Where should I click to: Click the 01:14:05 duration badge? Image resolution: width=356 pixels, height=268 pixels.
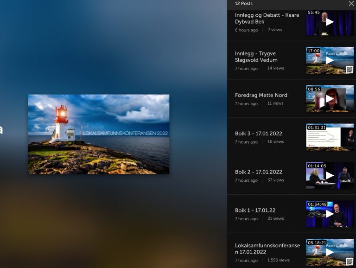click(317, 166)
